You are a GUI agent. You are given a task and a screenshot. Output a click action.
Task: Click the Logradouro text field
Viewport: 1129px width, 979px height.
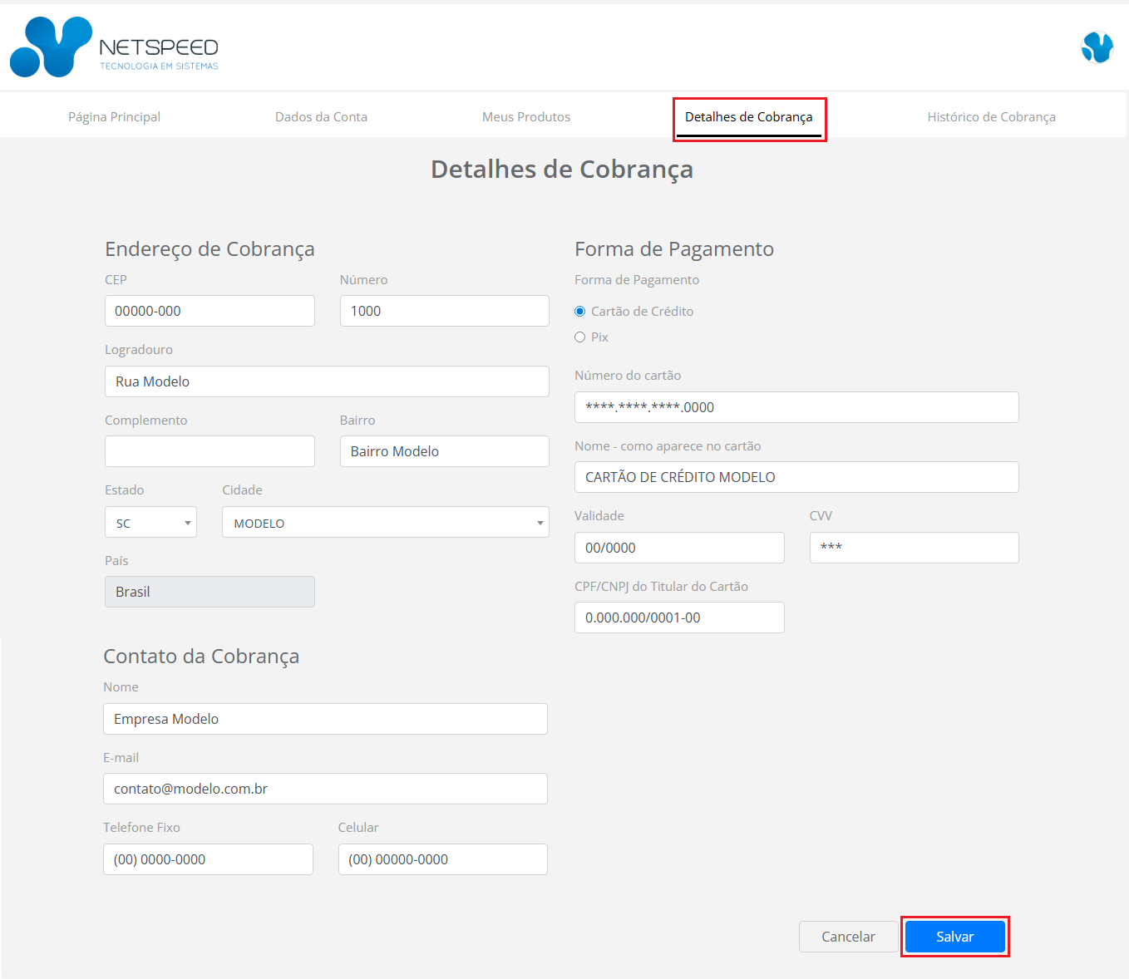pyautogui.click(x=327, y=381)
